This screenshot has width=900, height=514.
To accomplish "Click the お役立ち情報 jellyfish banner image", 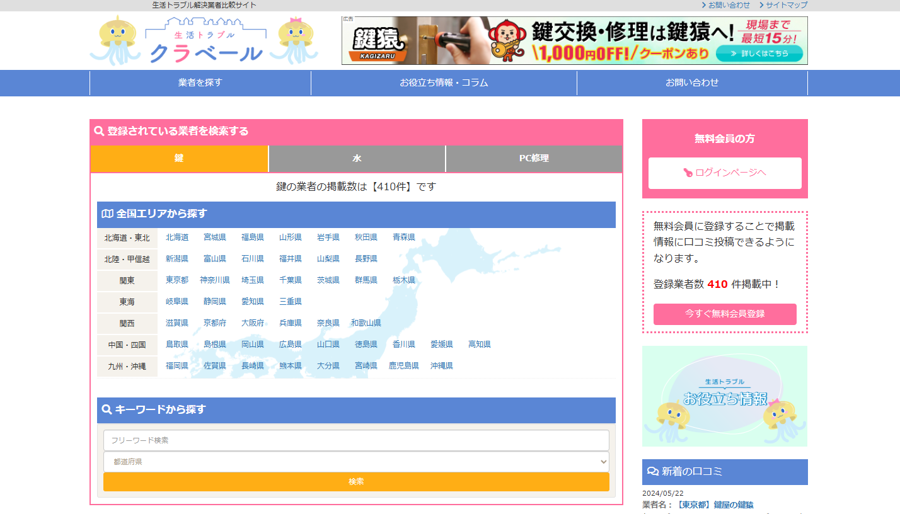I will (725, 396).
